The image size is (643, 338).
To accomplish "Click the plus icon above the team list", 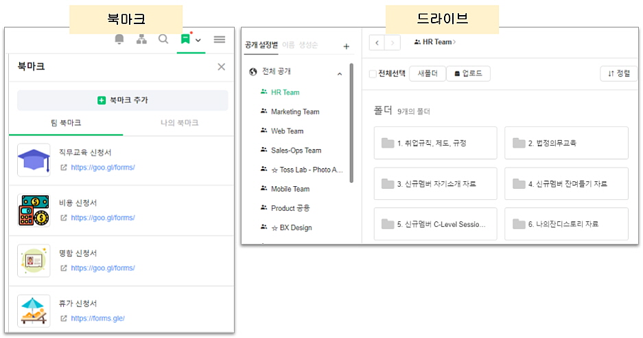I will 346,47.
